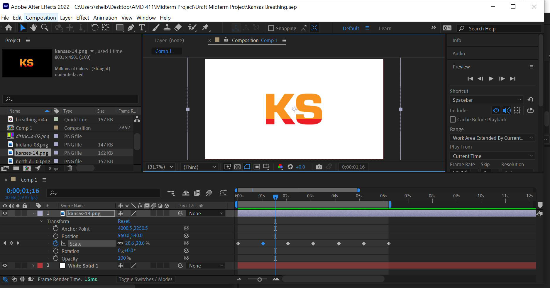
Task: Toggle the Scale stopwatch
Action: click(56, 243)
